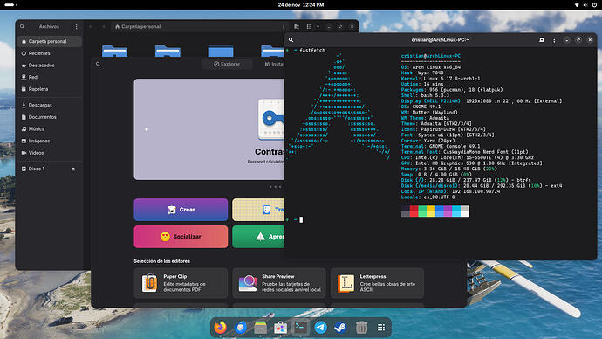This screenshot has width=602, height=339.
Task: Open Recientes in Archivos sidebar
Action: coord(49,53)
